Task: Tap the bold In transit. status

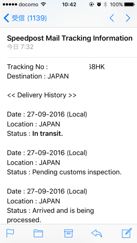Action: coord(47,134)
